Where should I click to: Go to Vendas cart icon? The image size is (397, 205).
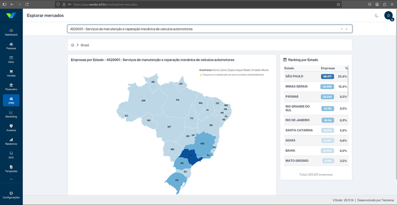[x=11, y=72]
